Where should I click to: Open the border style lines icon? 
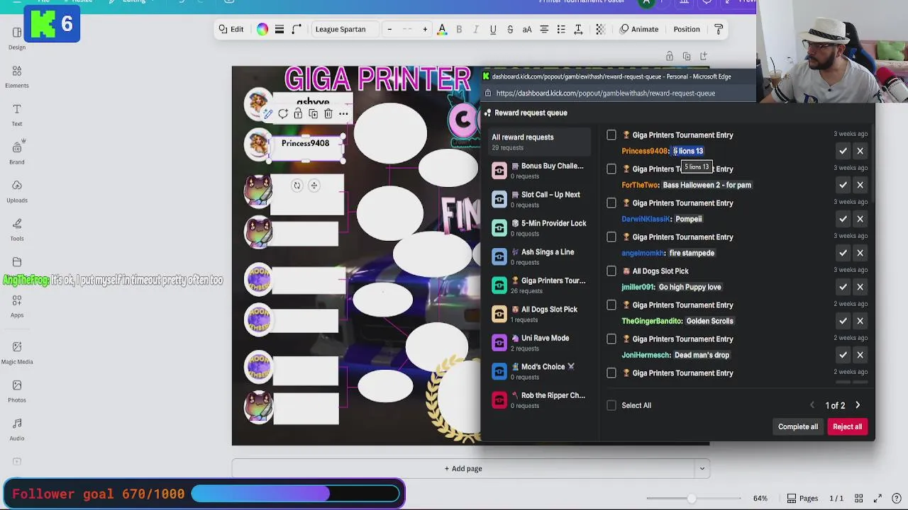point(279,29)
